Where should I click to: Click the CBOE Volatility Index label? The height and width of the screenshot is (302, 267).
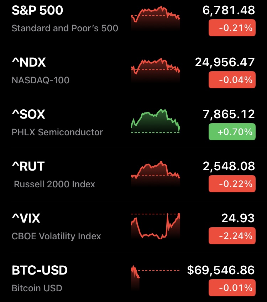tap(56, 236)
